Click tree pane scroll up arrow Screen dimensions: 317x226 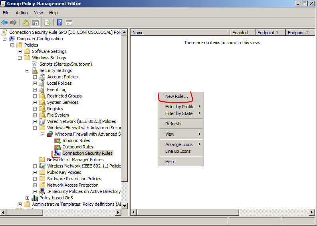click(x=125, y=32)
